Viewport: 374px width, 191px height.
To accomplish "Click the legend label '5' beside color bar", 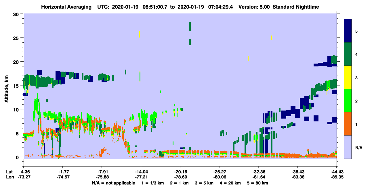I will click(x=356, y=31).
